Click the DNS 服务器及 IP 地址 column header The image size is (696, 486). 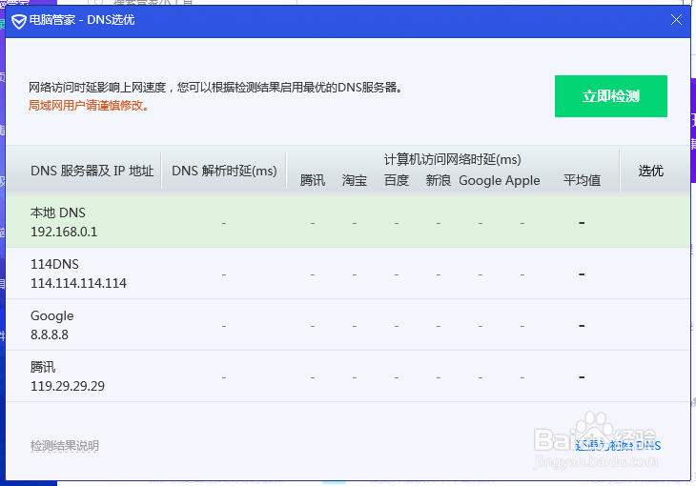click(x=92, y=171)
